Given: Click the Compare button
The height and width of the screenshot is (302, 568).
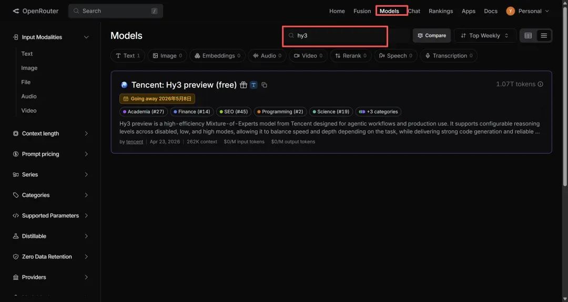Looking at the screenshot, I should coord(432,36).
